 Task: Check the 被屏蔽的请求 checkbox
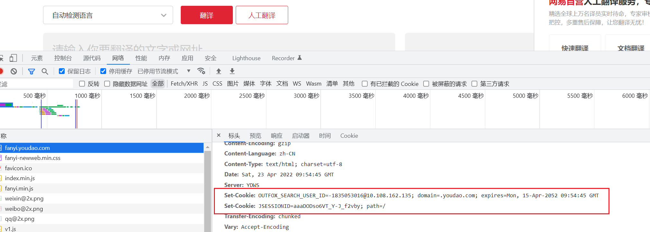[426, 84]
